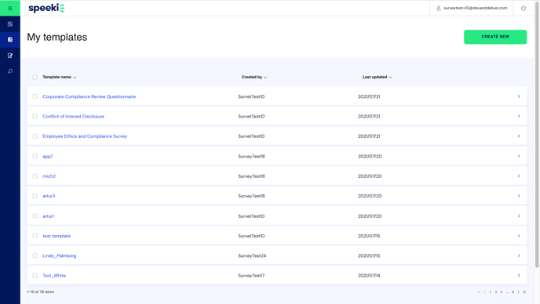Sort by Template name column
The height and width of the screenshot is (304, 540).
tap(59, 77)
